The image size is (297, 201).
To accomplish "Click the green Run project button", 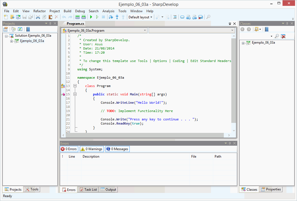I will click(91, 17).
